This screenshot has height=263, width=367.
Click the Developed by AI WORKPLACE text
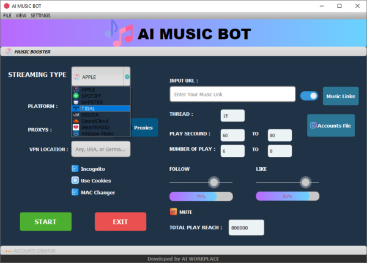pos(183,259)
